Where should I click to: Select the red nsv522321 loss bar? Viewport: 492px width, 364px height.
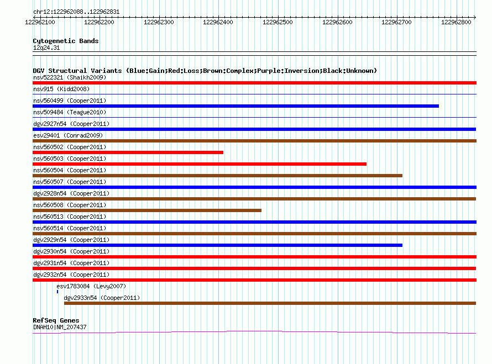click(x=254, y=83)
